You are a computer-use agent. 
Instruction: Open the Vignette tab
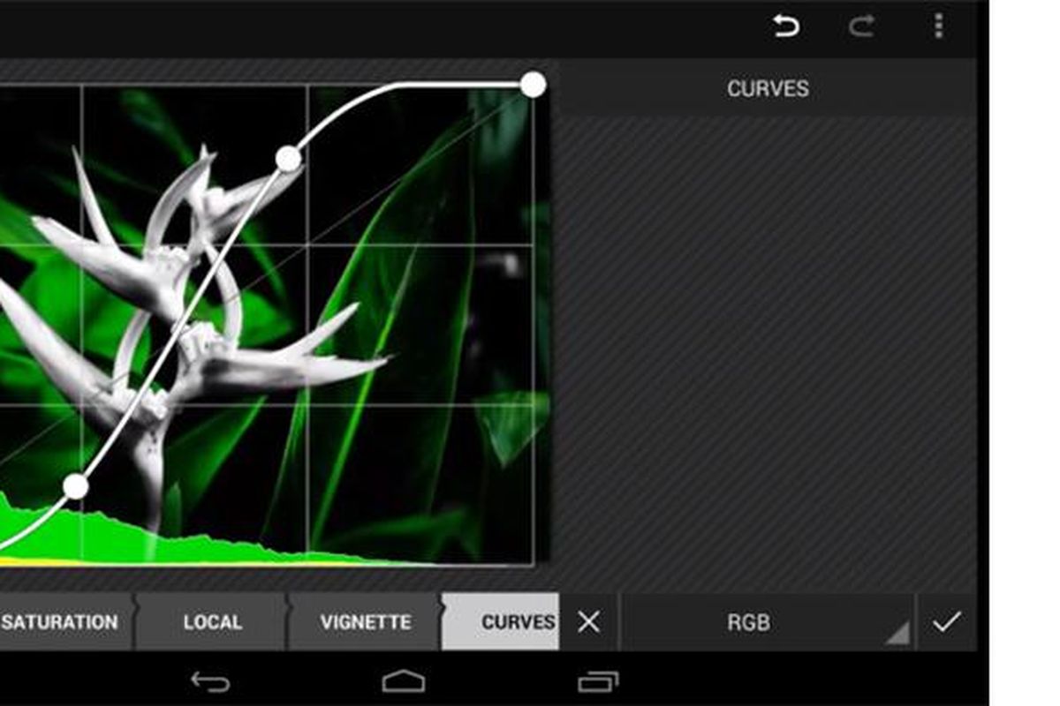(x=365, y=622)
